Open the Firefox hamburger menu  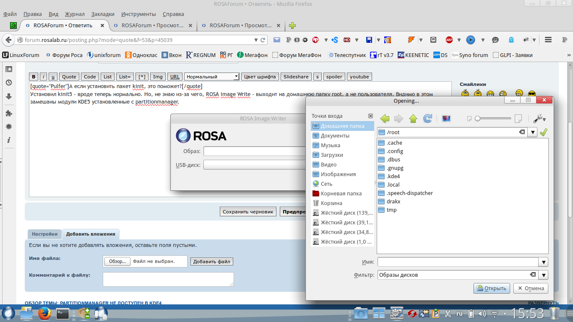click(x=548, y=40)
